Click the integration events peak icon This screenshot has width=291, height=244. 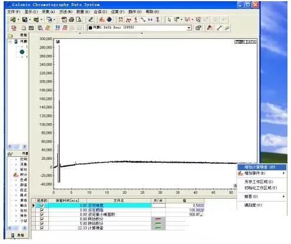pyautogui.click(x=102, y=19)
